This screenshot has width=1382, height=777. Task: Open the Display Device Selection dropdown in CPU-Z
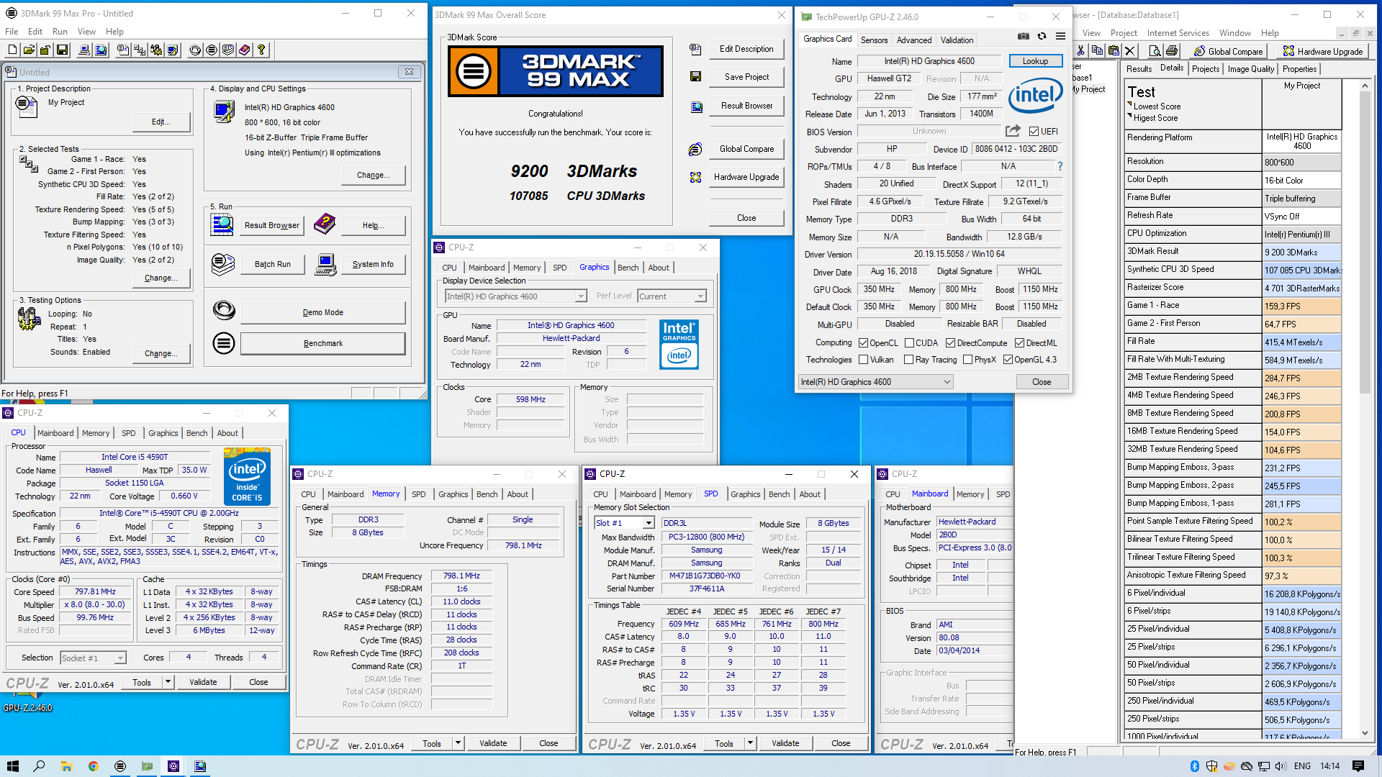point(515,296)
